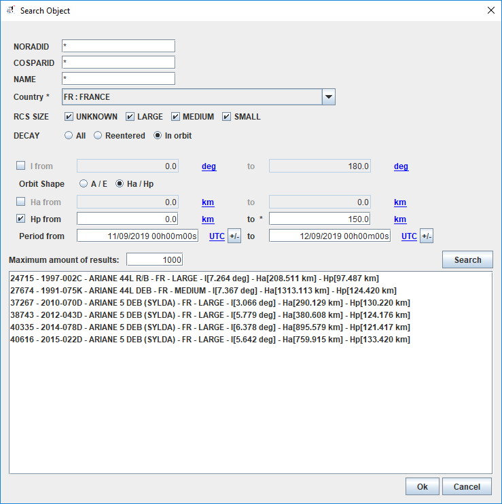Select the A / E orbit shape

84,184
